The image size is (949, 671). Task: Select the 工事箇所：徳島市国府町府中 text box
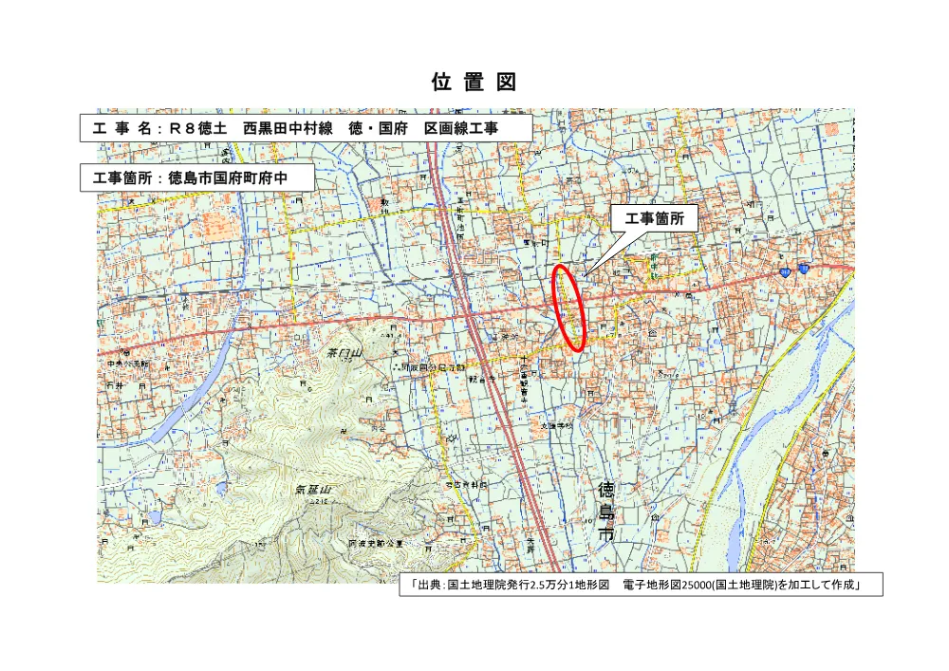[197, 177]
